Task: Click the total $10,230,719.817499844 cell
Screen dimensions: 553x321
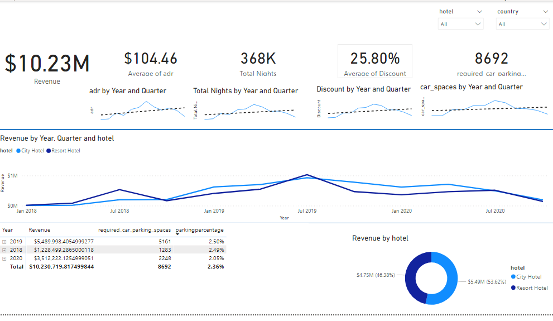Action: (61, 267)
